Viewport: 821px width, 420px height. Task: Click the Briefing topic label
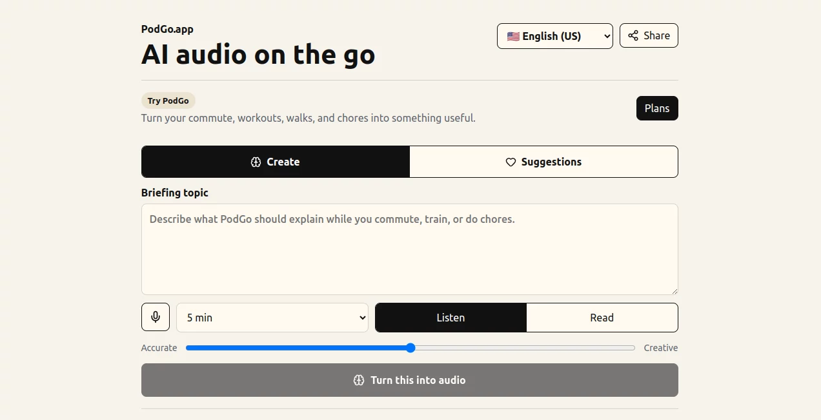[x=175, y=193]
